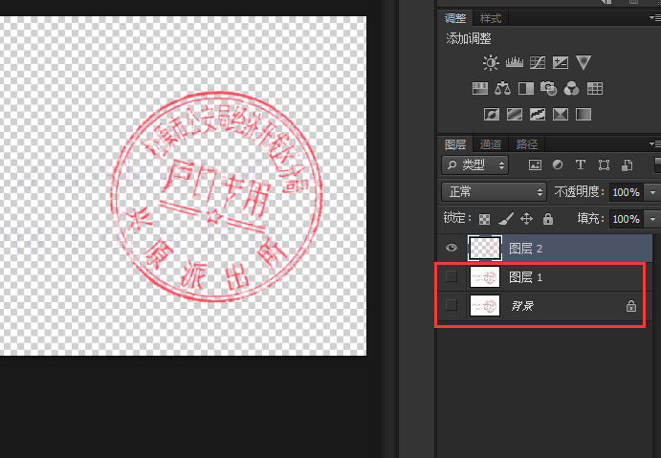Add a Selective Color adjustment
Viewport: 661px width, 458px height.
click(x=561, y=114)
